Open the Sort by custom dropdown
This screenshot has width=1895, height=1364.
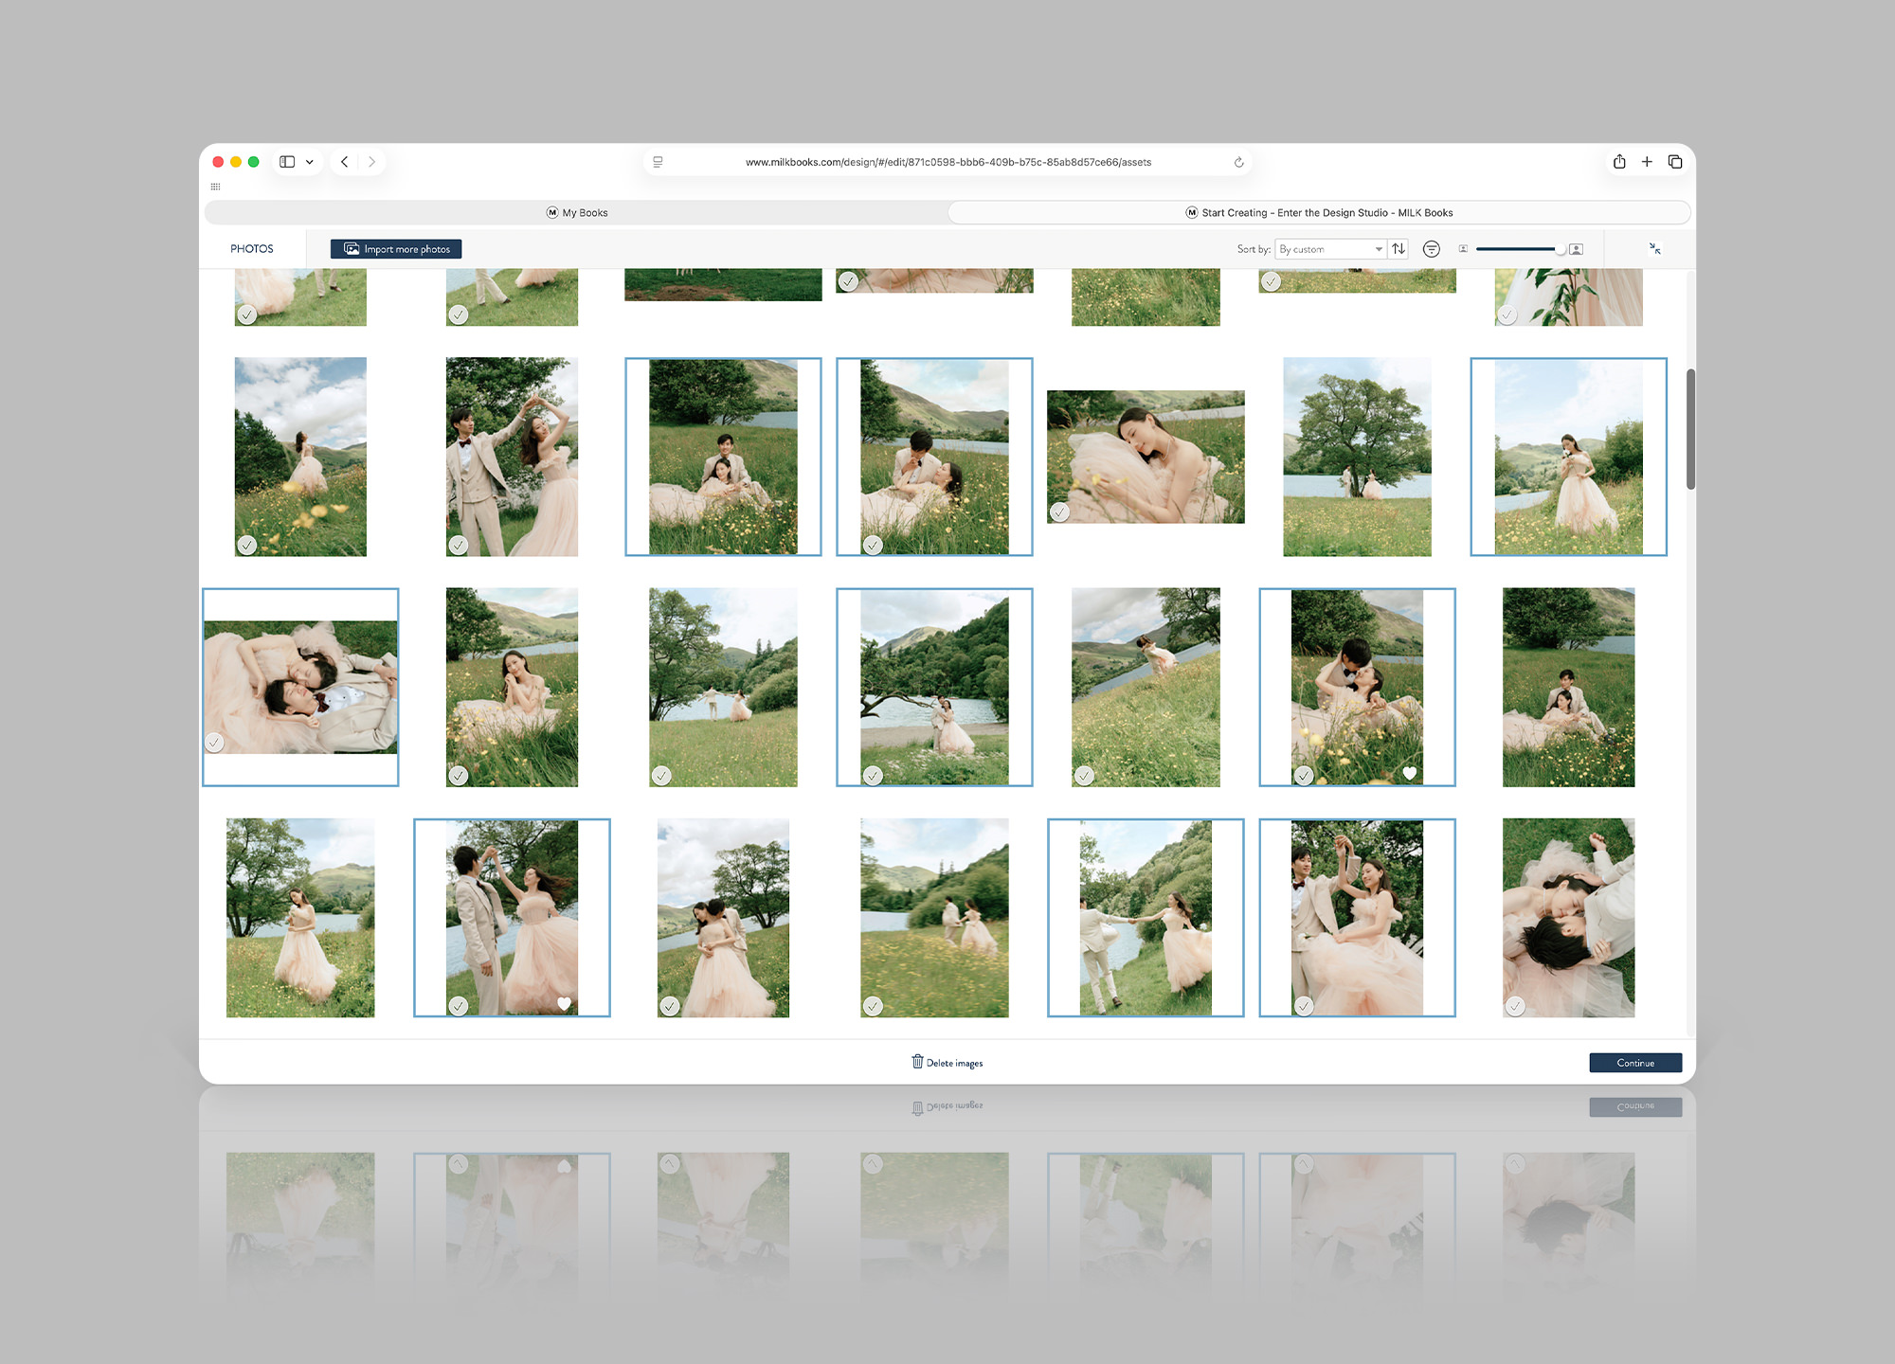pyautogui.click(x=1330, y=249)
